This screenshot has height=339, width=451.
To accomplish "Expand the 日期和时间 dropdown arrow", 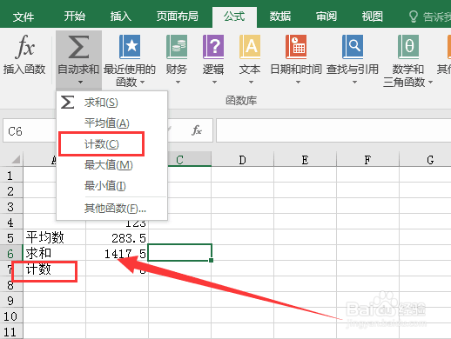I will (x=298, y=83).
